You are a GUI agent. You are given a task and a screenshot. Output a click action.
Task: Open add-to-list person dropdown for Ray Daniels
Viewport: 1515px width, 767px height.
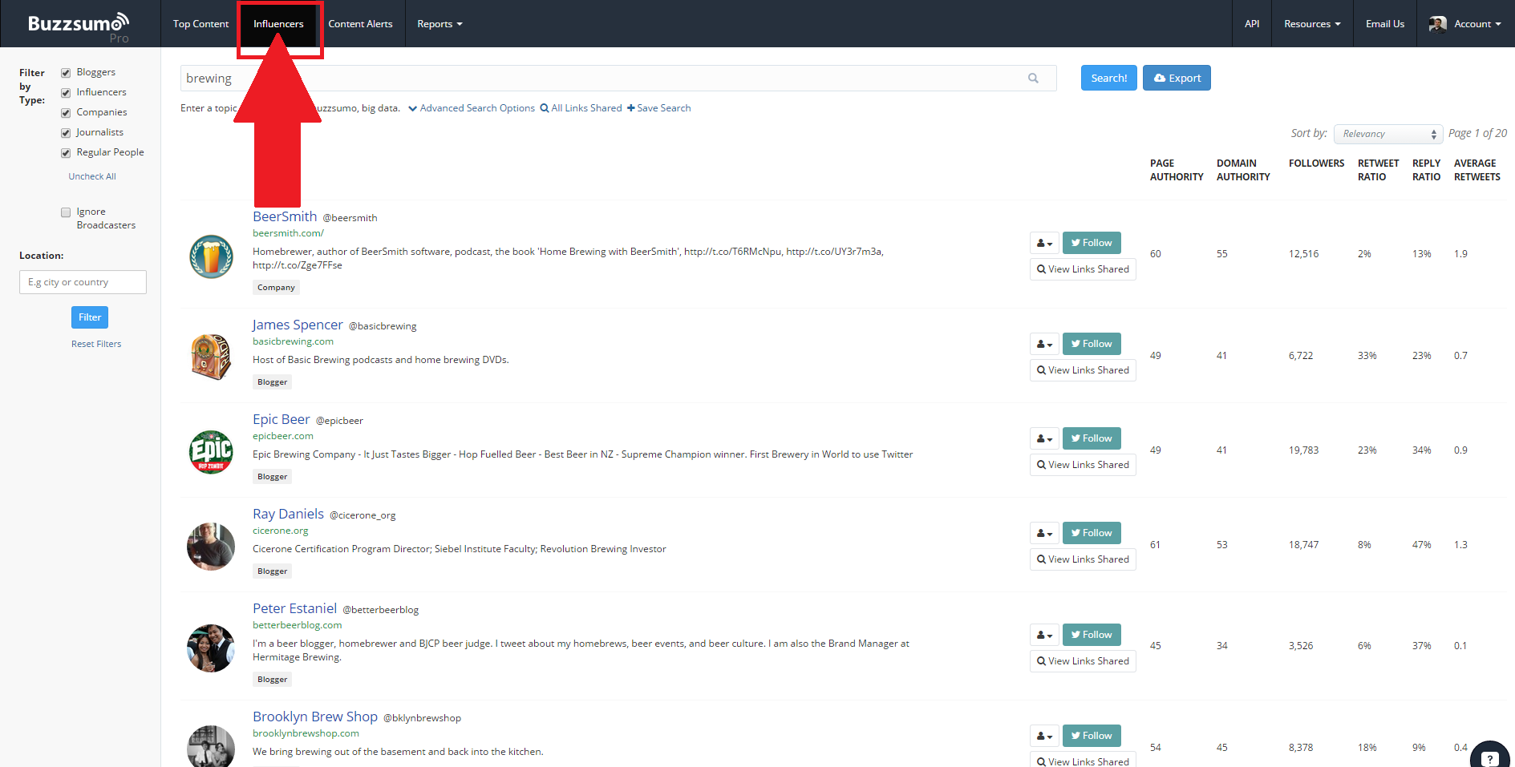click(x=1044, y=533)
